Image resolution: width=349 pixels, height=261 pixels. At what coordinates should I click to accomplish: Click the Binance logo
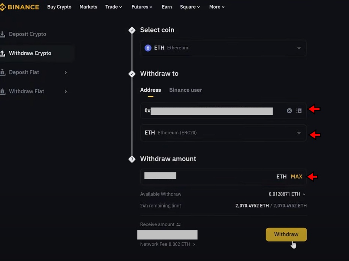[x=20, y=7]
